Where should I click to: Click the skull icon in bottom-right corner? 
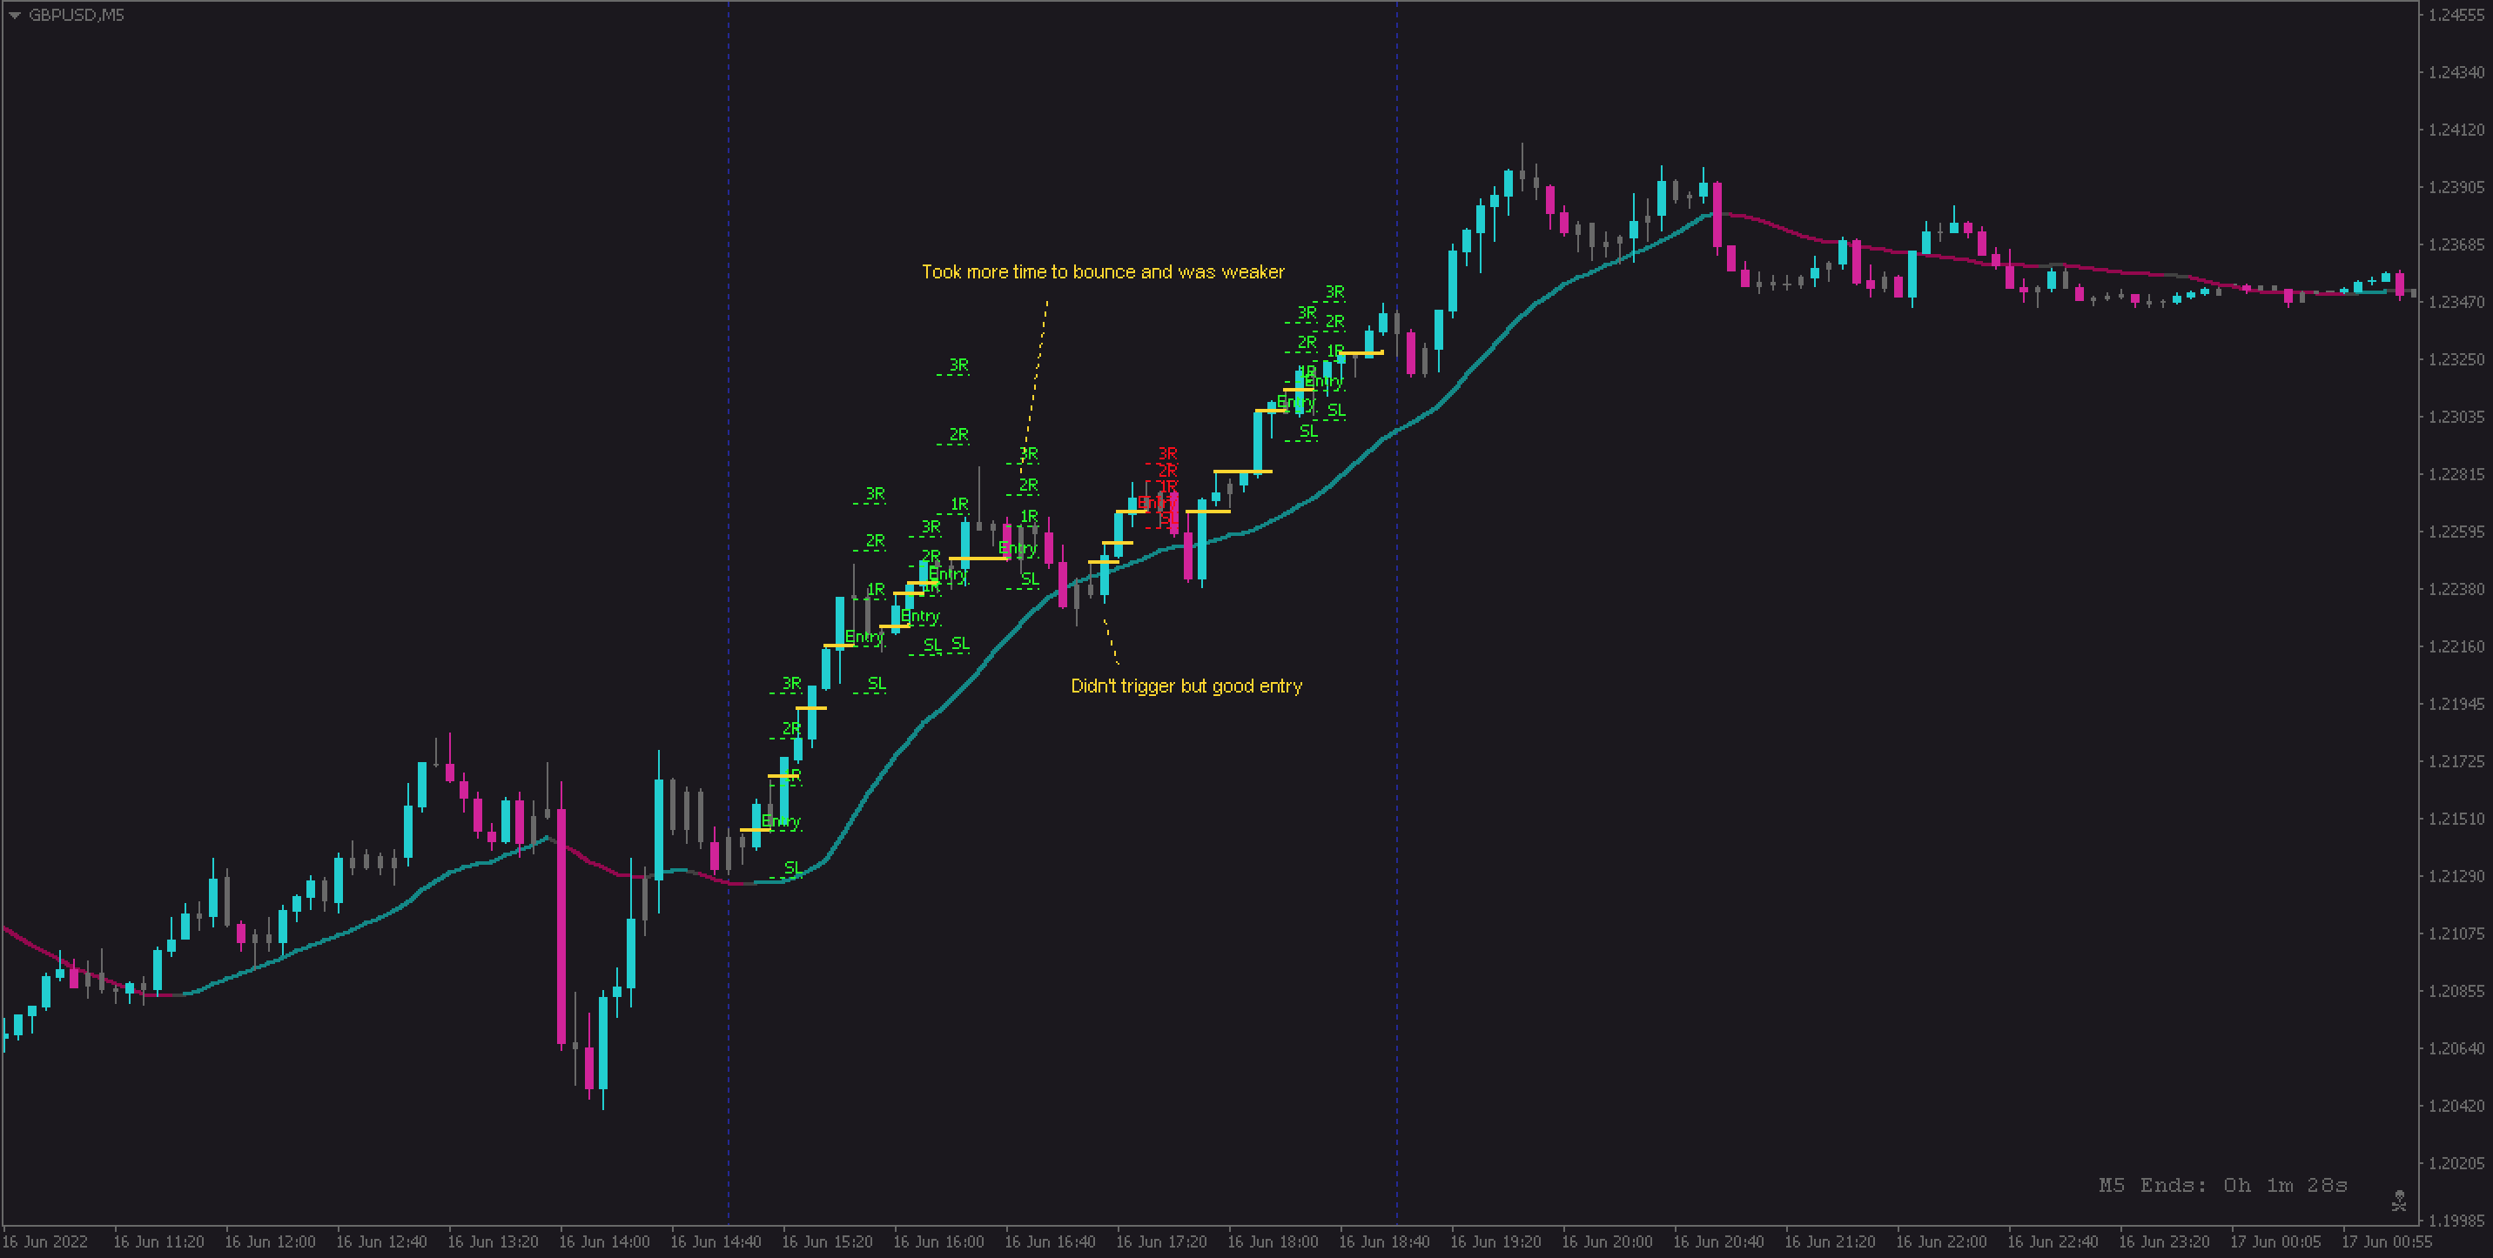[x=2398, y=1200]
